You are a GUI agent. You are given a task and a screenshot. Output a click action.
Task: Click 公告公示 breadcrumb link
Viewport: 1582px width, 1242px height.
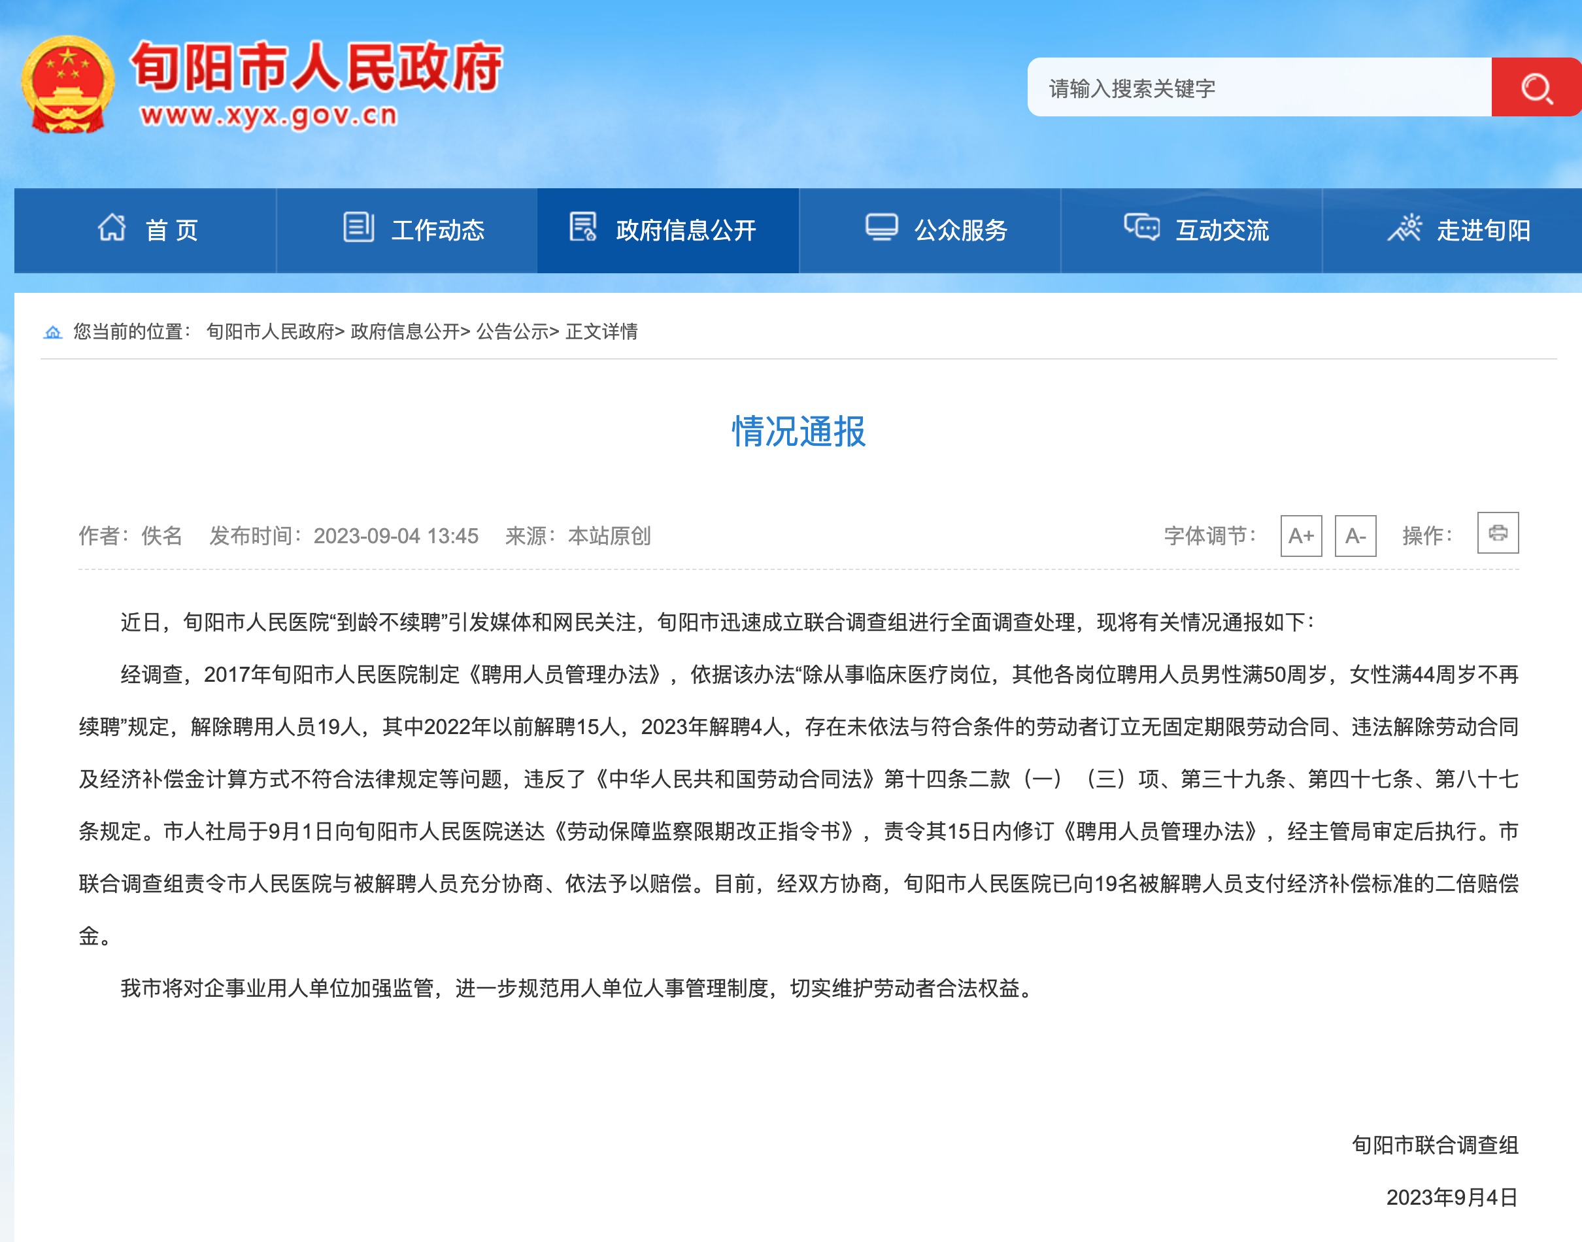pos(512,331)
